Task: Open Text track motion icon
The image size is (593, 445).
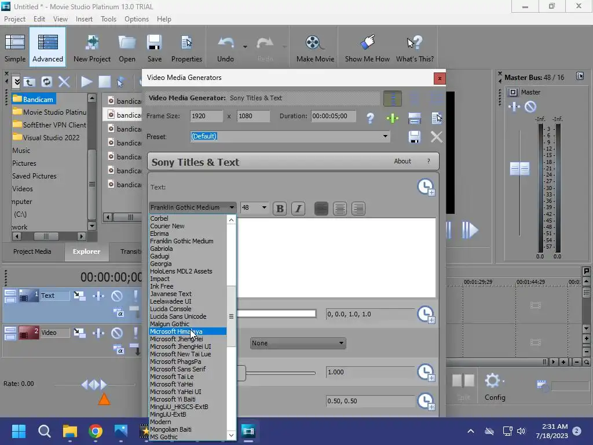Action: [x=79, y=296]
